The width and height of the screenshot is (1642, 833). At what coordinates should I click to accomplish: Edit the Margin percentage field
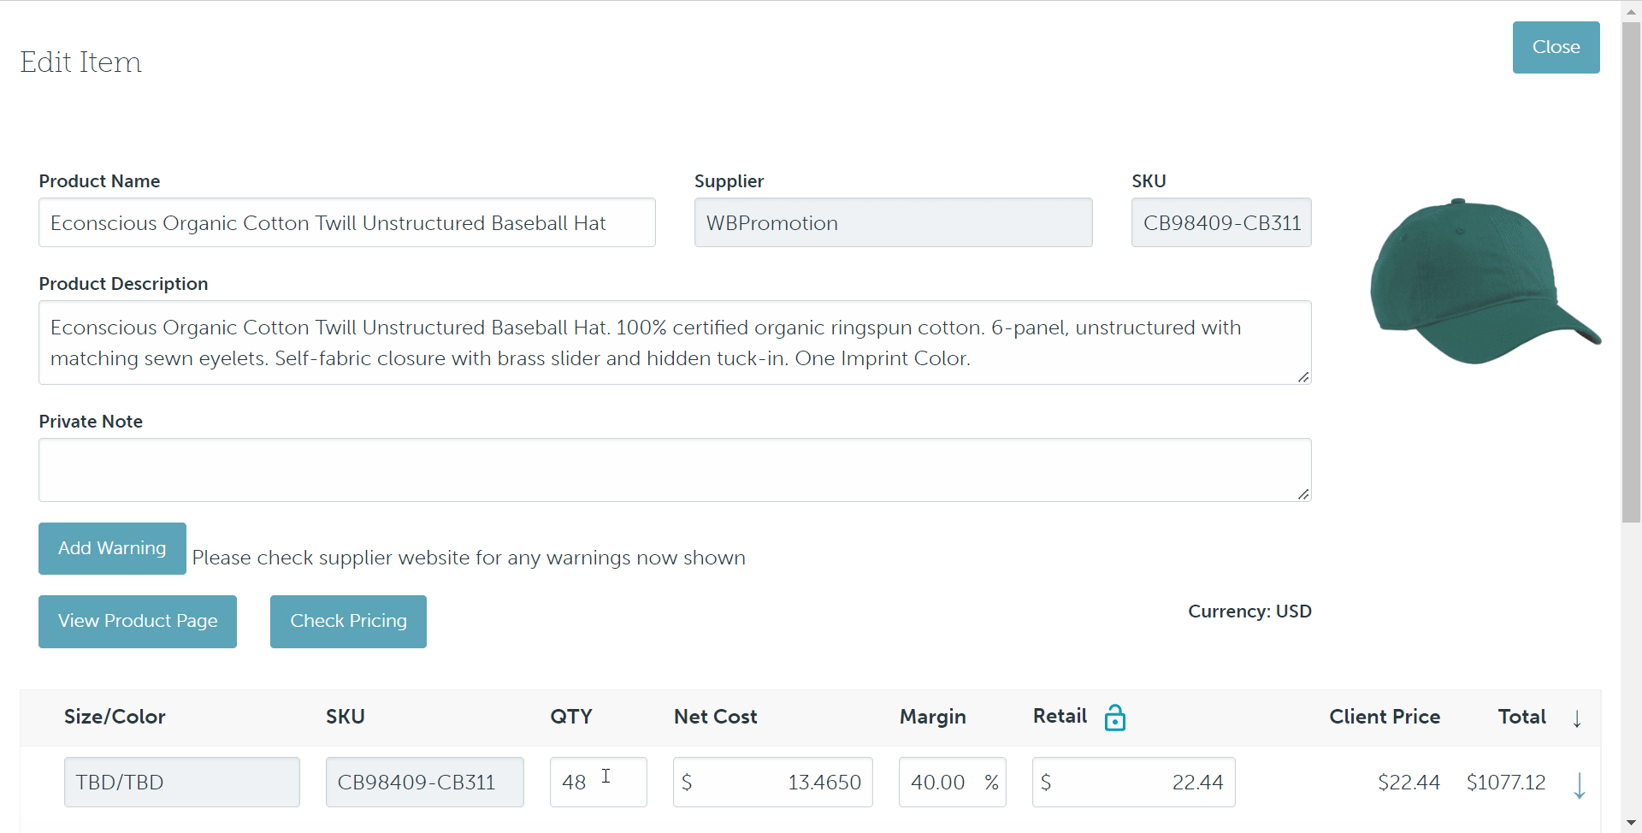941,783
